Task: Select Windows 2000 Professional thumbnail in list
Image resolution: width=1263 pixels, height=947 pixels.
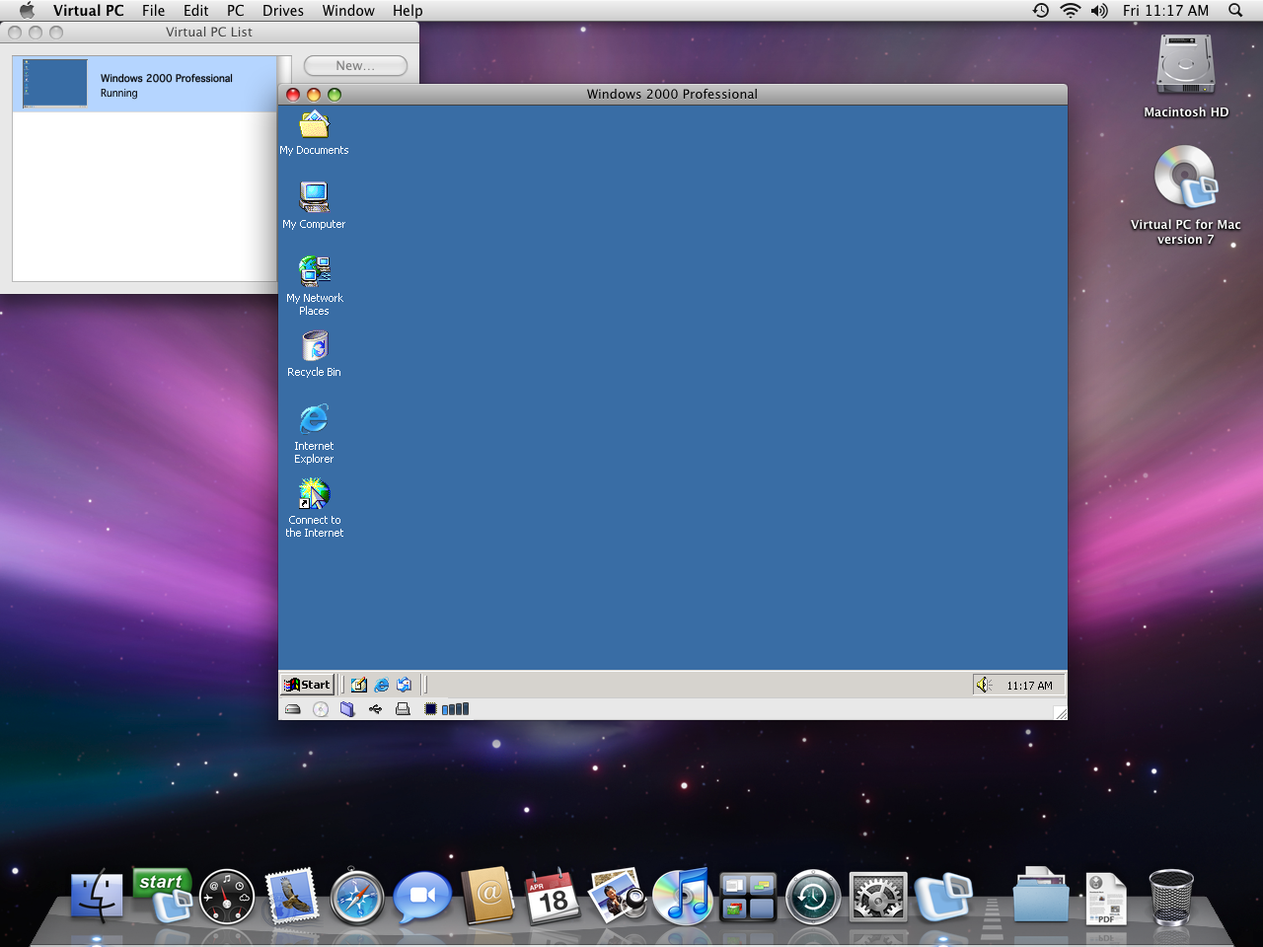Action: (x=54, y=84)
